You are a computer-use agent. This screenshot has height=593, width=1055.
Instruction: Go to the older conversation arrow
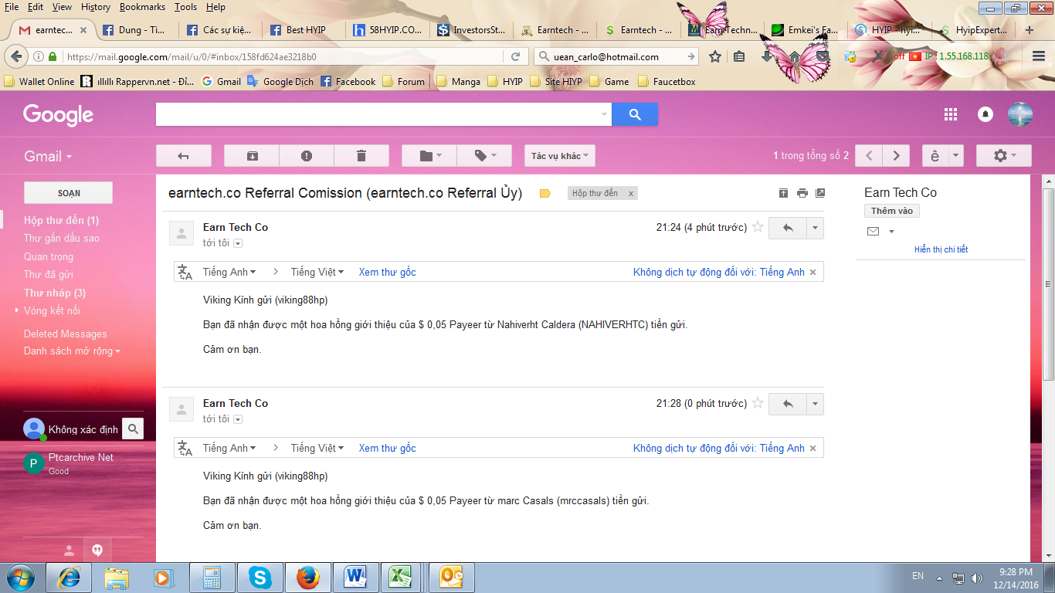(x=896, y=156)
